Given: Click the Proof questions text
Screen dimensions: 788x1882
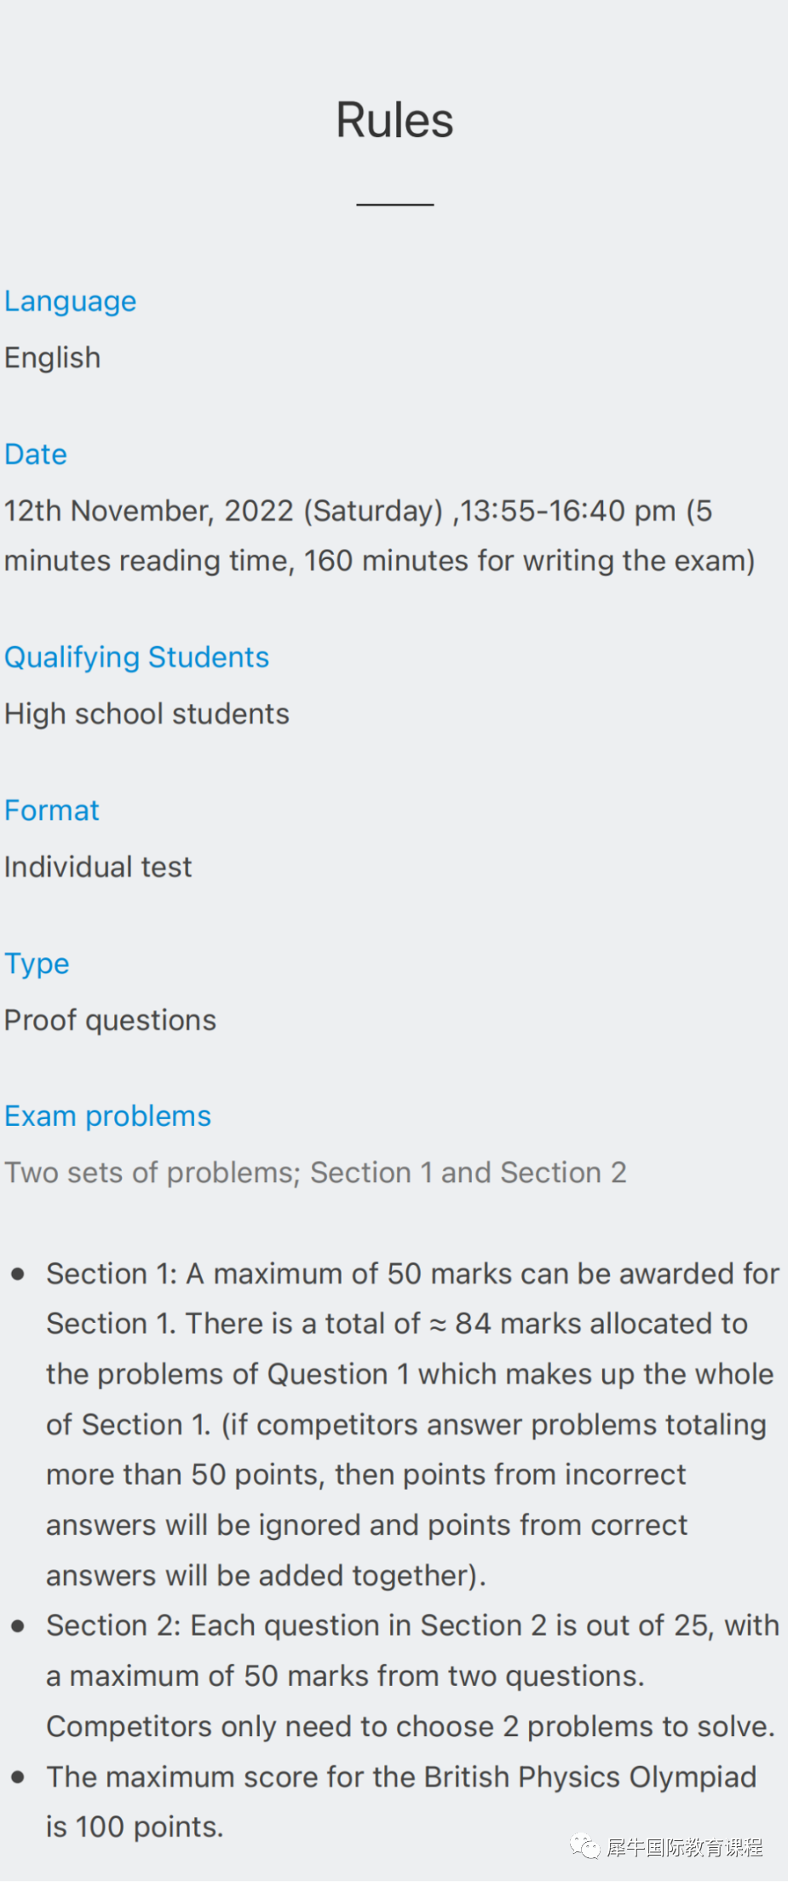Looking at the screenshot, I should [x=111, y=1020].
